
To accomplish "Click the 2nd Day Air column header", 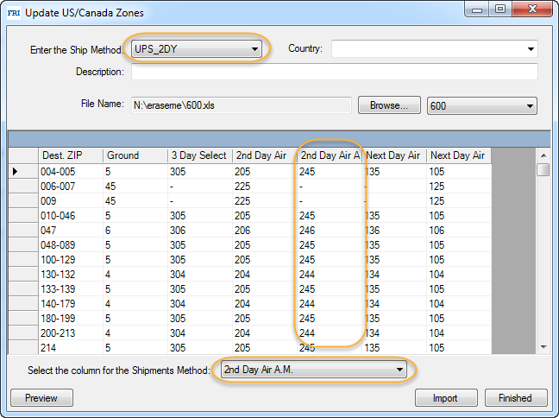I will 263,155.
